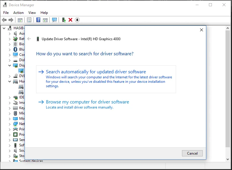Click the Cancel button in dialog
Image resolution: width=232 pixels, height=170 pixels.
click(192, 153)
